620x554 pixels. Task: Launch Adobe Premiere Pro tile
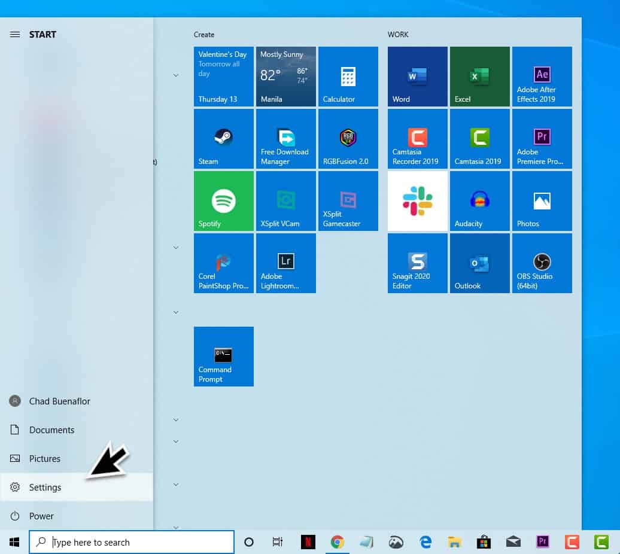pyautogui.click(x=542, y=139)
